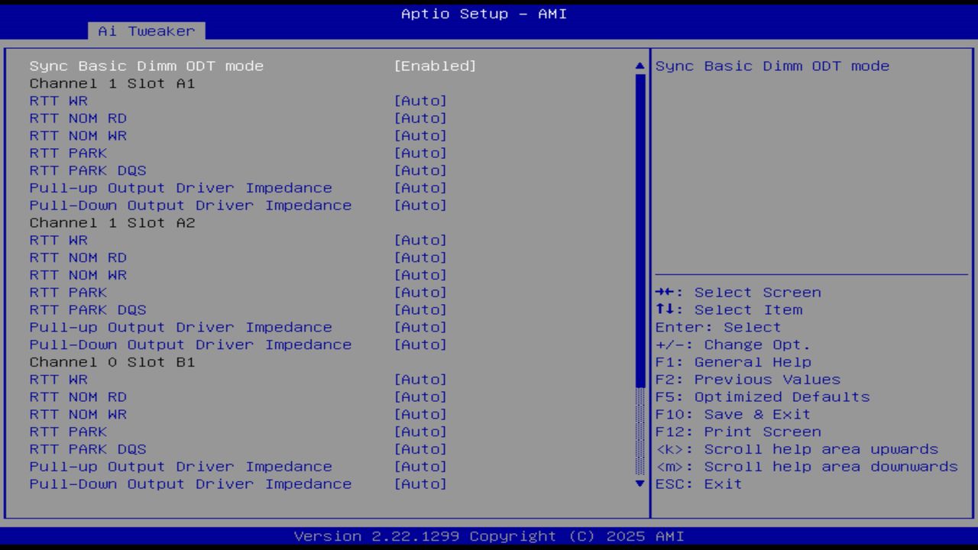
Task: Select RTT WR under Channel 0 Slot B1
Action: [58, 379]
